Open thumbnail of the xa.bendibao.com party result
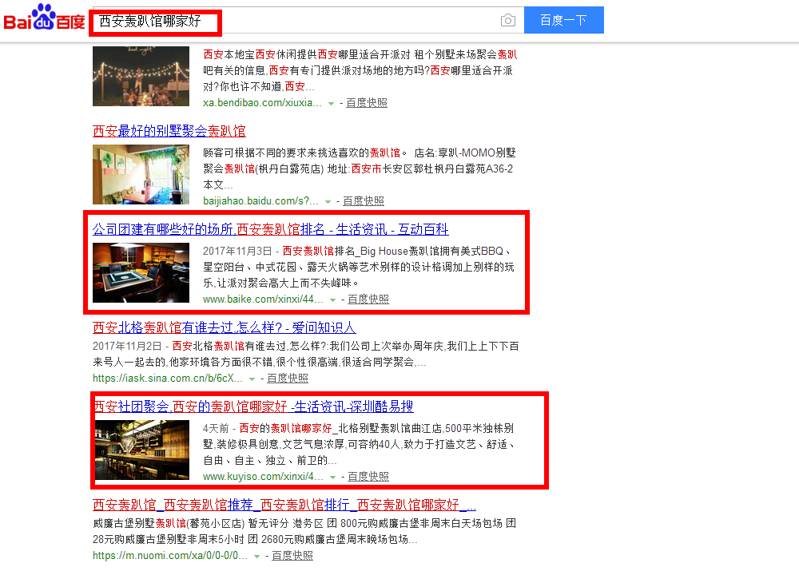799x575 pixels. 141,77
